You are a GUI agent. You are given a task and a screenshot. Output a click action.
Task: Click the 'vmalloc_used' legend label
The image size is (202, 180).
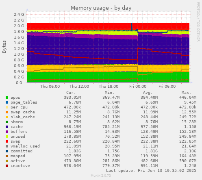25,146
